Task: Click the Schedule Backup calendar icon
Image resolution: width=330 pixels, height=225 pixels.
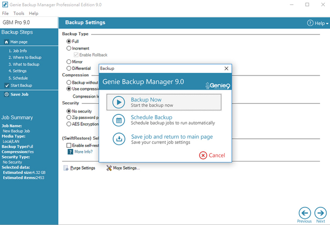Action: 118,120
